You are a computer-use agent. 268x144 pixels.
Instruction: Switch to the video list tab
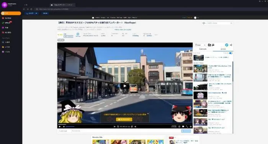223,49
